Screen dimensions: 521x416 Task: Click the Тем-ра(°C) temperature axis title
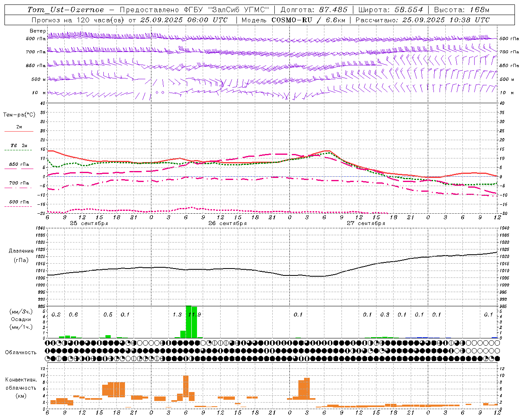pyautogui.click(x=19, y=115)
